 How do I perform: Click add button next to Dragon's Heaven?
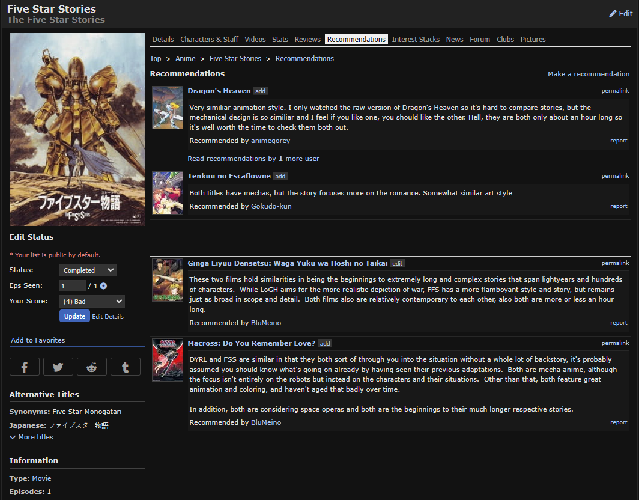click(x=261, y=91)
